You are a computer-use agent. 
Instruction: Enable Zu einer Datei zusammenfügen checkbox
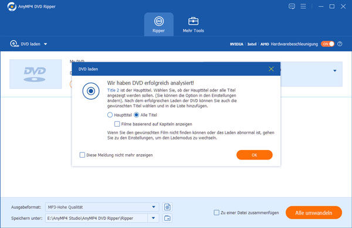point(216,213)
